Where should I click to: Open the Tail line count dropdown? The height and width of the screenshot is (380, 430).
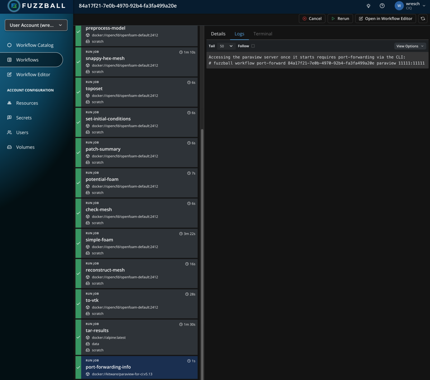pos(226,46)
